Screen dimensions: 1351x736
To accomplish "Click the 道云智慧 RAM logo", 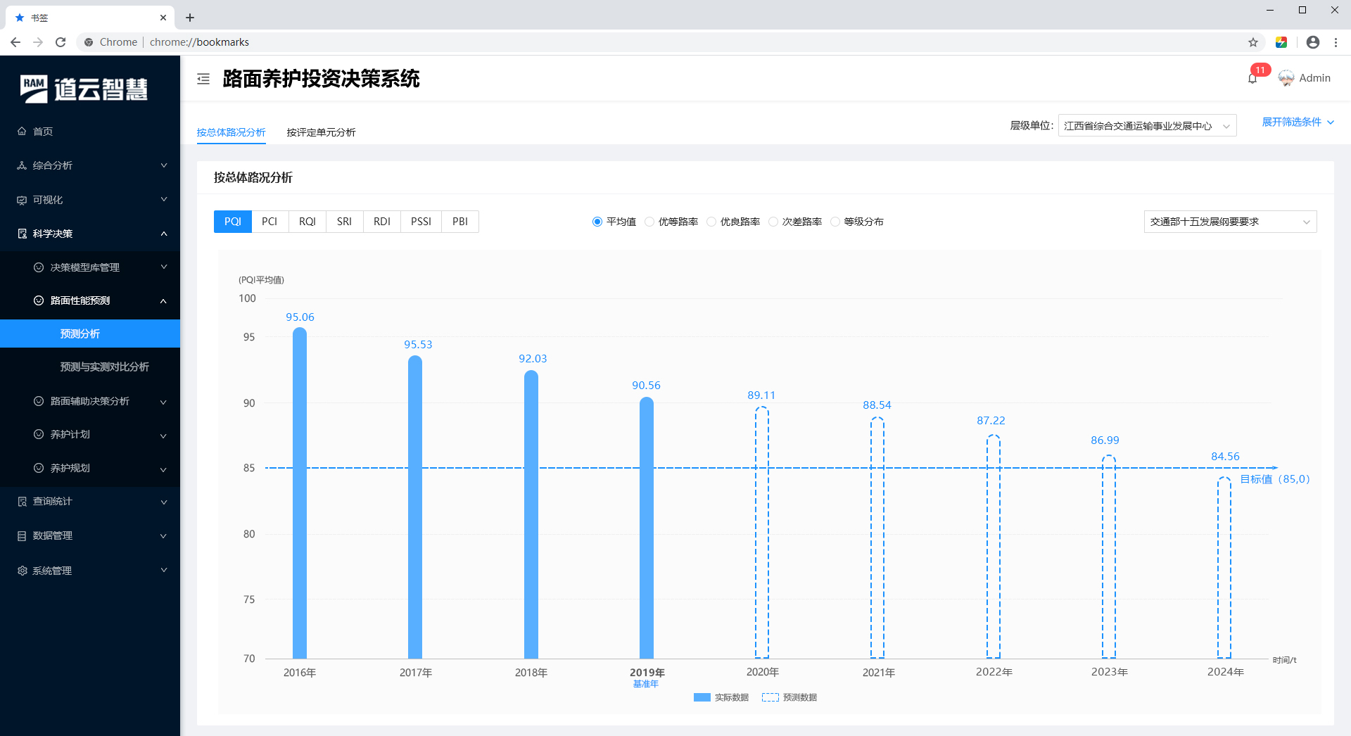I will [x=84, y=89].
